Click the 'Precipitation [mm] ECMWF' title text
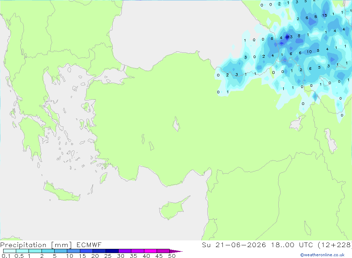The width and height of the screenshot is (352, 258). pyautogui.click(x=51, y=245)
